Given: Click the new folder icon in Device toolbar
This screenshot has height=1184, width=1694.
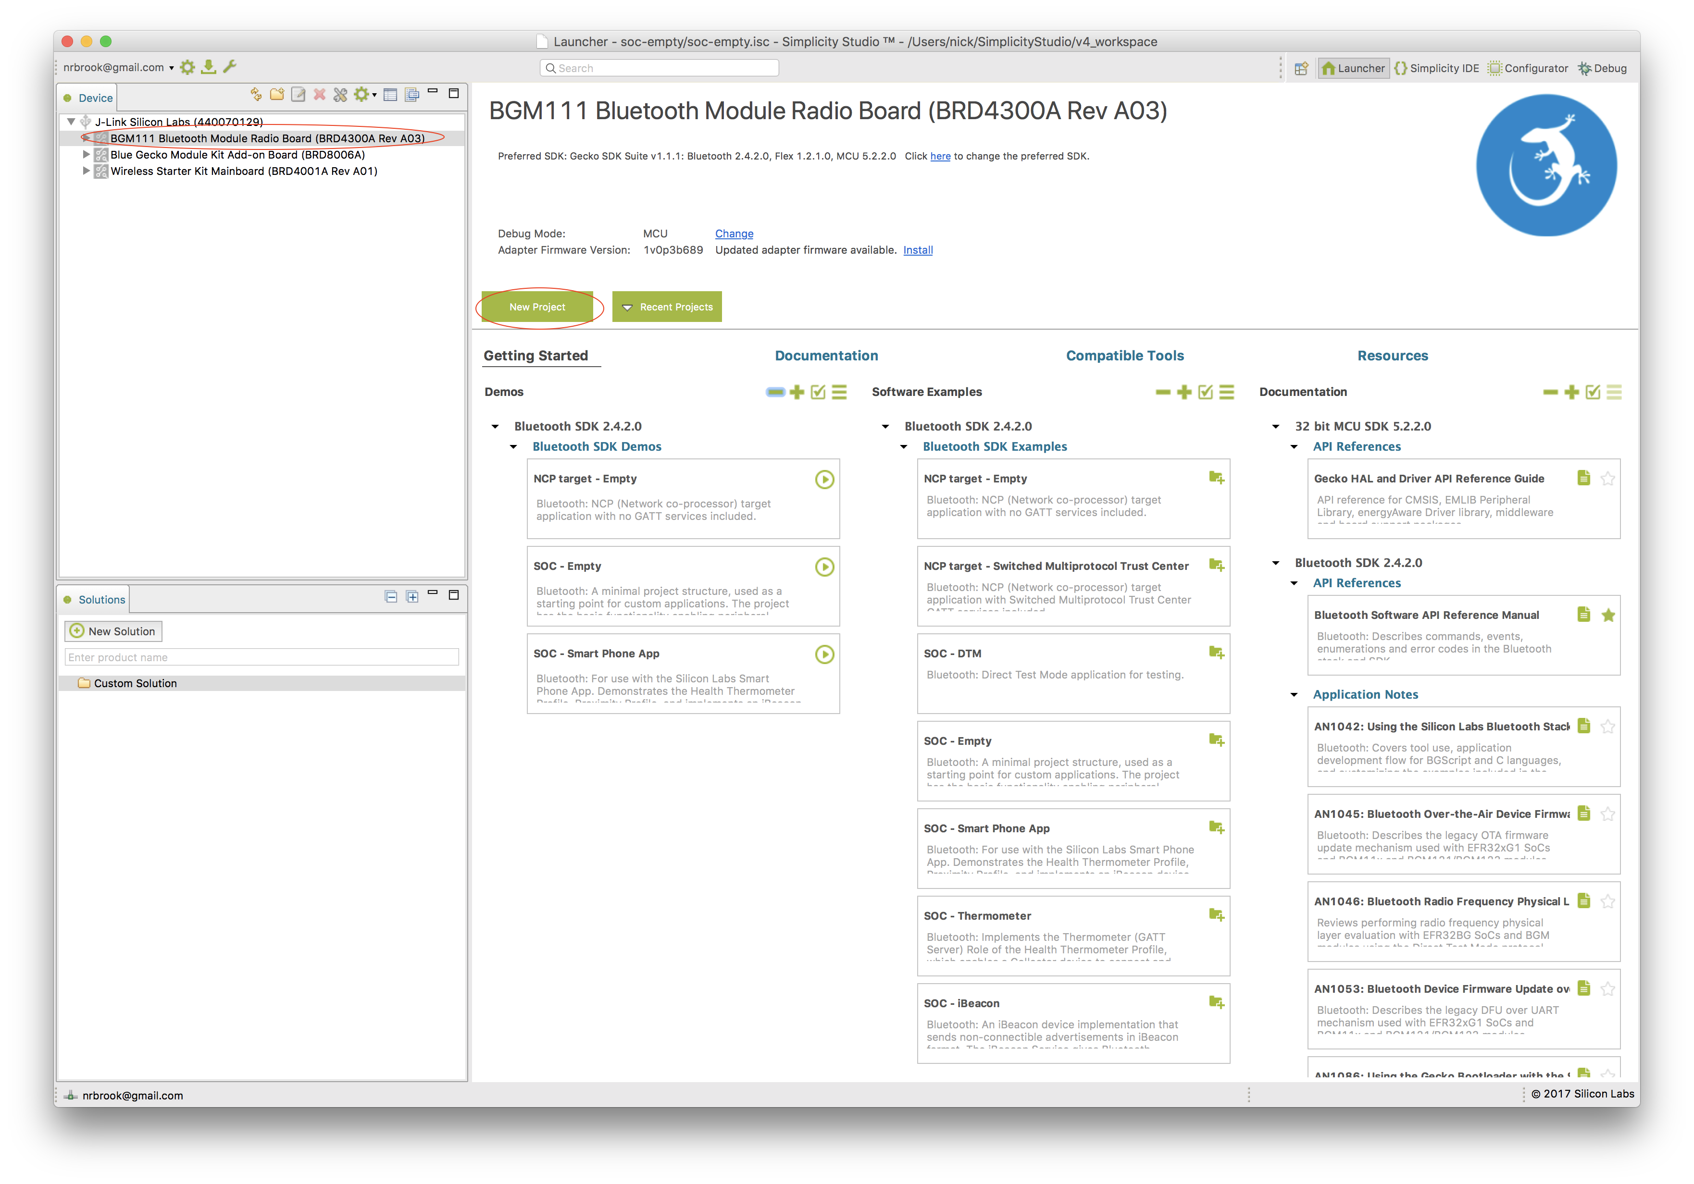Looking at the screenshot, I should (277, 95).
